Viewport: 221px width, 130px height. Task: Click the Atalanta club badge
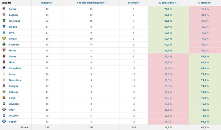click(x=4, y=116)
